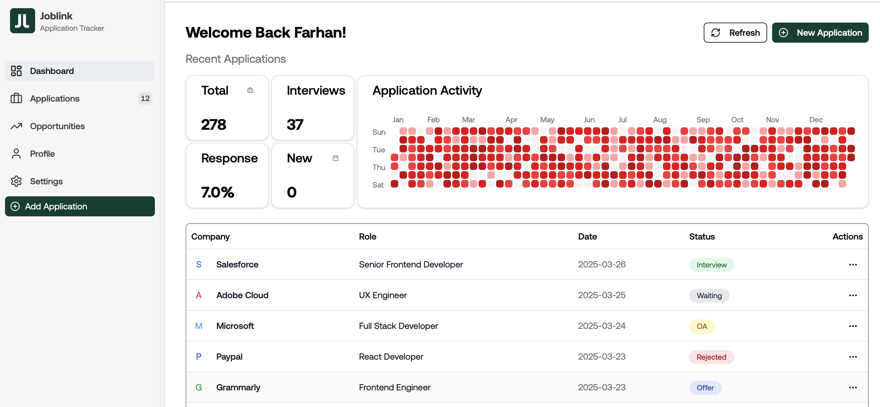Open actions menu for Salesforce row
Screen dimensions: 880x407
pyautogui.click(x=853, y=265)
